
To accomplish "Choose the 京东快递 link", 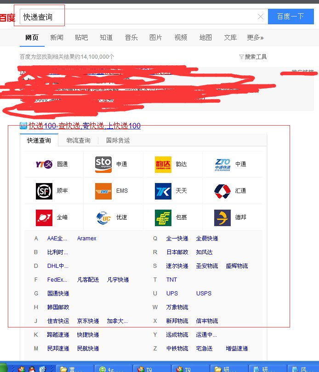I will point(88,321).
